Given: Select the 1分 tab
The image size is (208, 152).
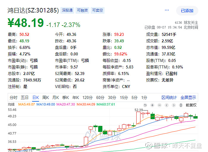Looking at the screenshot, I should [x=144, y=97].
